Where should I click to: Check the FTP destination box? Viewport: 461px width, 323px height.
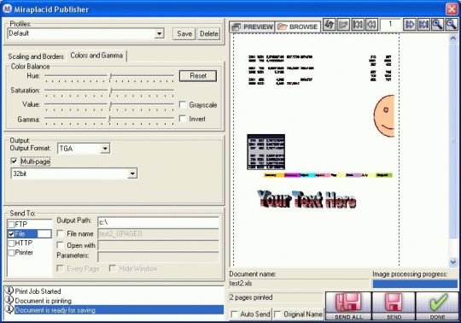[x=11, y=225]
